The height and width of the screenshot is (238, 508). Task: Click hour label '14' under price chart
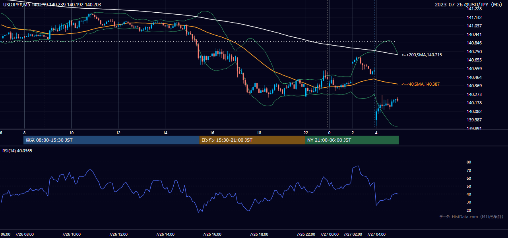coord(165,132)
